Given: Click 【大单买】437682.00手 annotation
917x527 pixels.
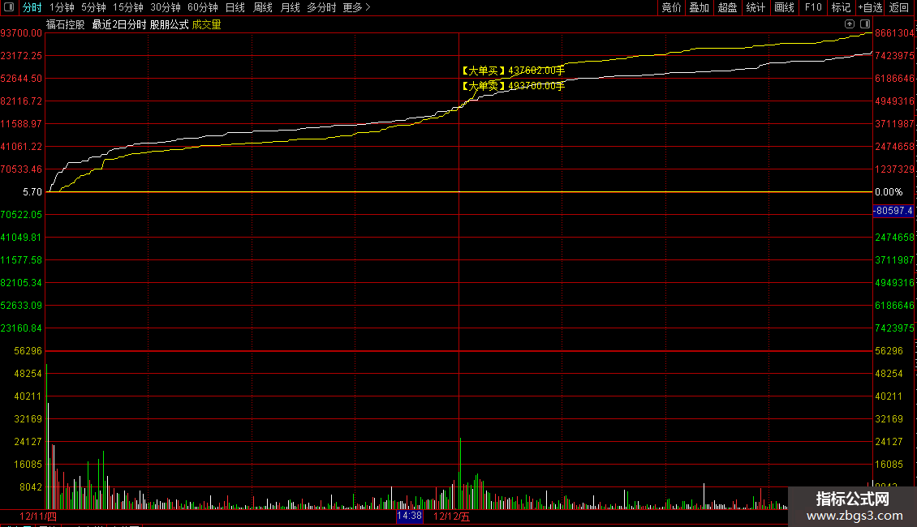Looking at the screenshot, I should pos(512,71).
